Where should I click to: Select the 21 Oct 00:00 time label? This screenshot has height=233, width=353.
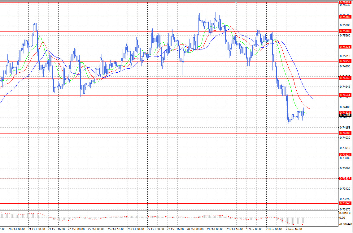(x=37, y=229)
